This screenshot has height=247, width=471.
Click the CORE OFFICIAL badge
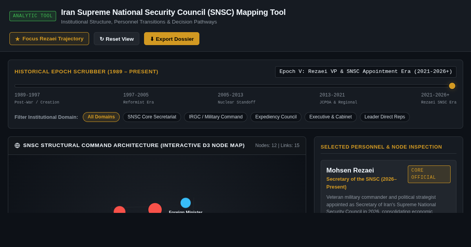point(429,174)
